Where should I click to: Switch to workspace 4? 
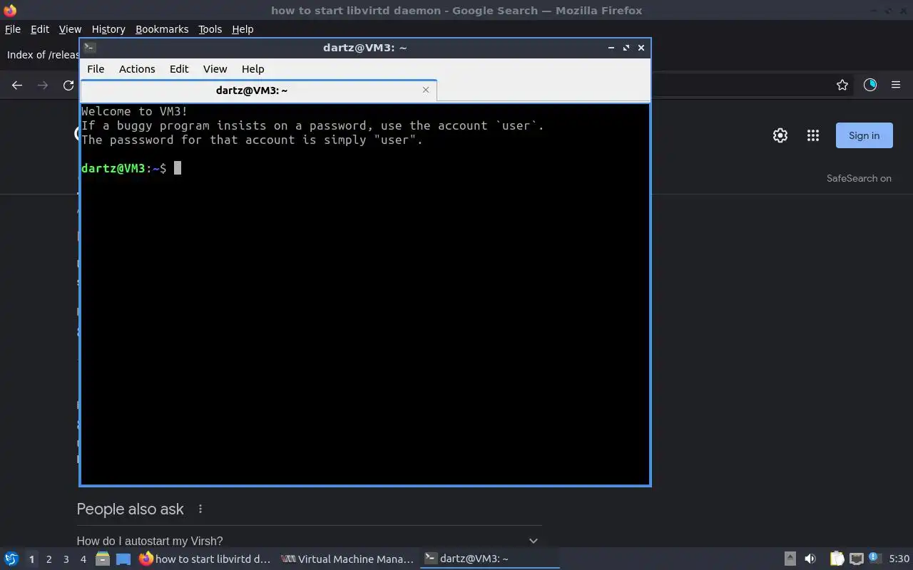[83, 559]
